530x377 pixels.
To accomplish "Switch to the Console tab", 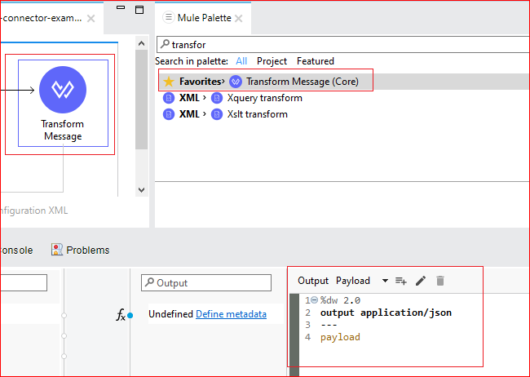I will click(16, 250).
